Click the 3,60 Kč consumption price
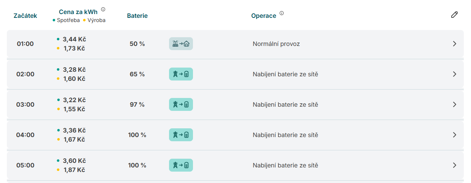Screen dimensions: 471x183 pyautogui.click(x=74, y=161)
